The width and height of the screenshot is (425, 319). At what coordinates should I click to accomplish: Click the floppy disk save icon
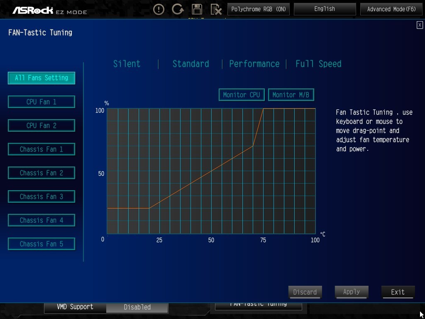coord(197,10)
